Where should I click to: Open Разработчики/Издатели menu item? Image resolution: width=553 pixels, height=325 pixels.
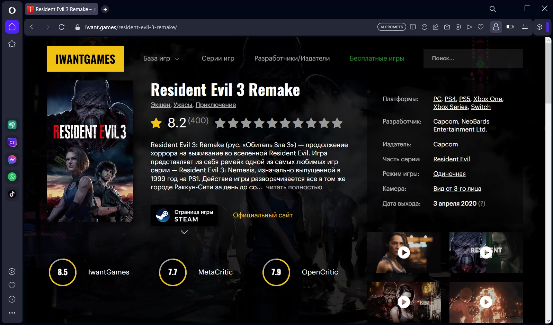tap(292, 58)
